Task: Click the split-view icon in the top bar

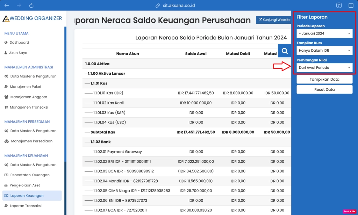Action: pyautogui.click(x=351, y=5)
